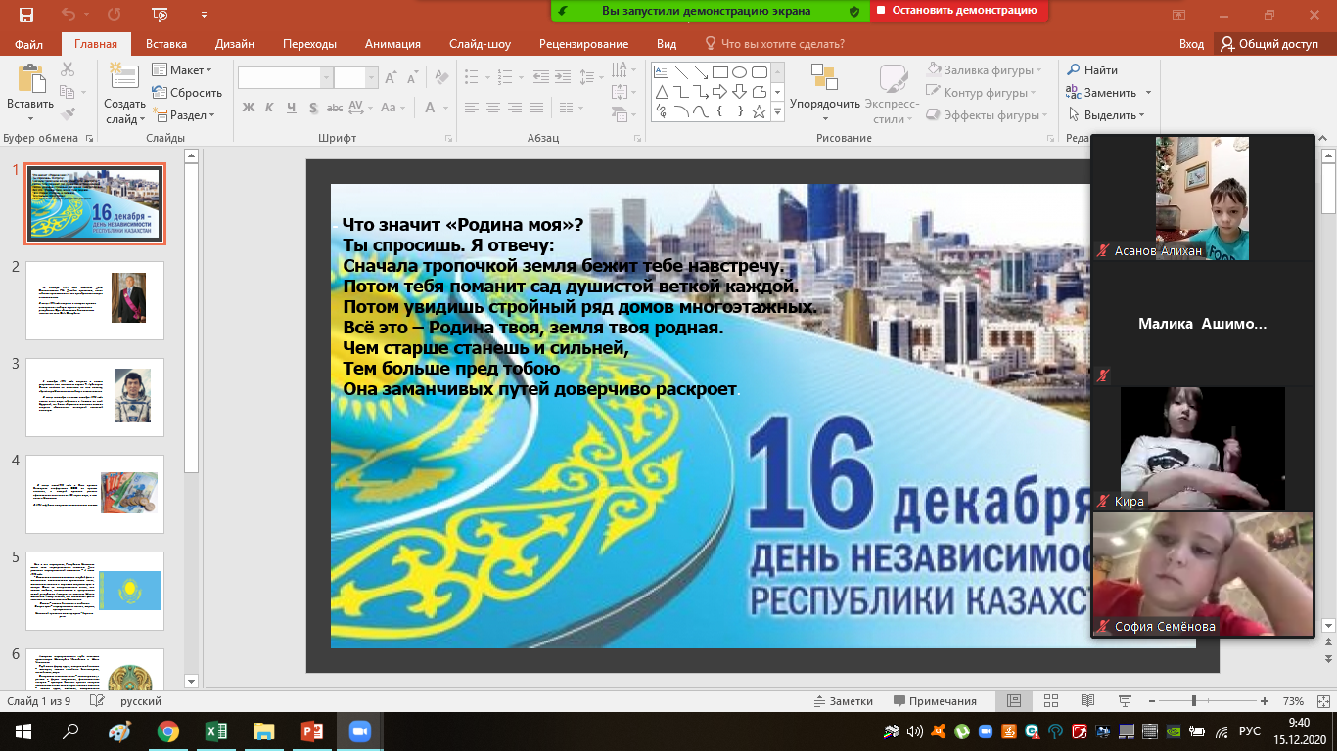Select the Text Box shape icon
1337x751 pixels.
point(661,72)
